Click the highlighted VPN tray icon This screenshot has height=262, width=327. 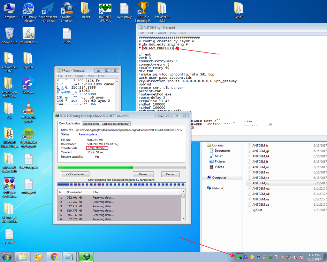[x=240, y=257]
